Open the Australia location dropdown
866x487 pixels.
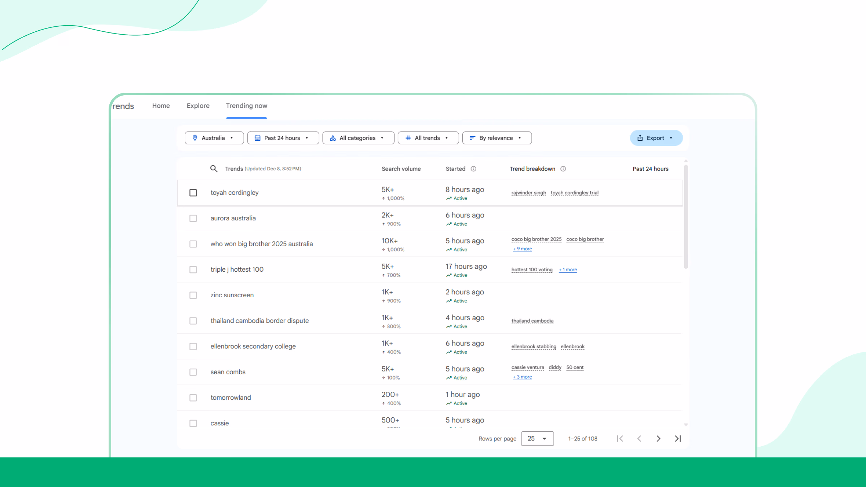pos(214,138)
